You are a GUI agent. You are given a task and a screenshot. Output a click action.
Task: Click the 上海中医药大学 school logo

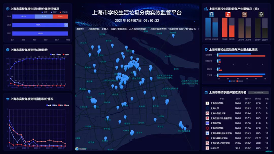208,113
